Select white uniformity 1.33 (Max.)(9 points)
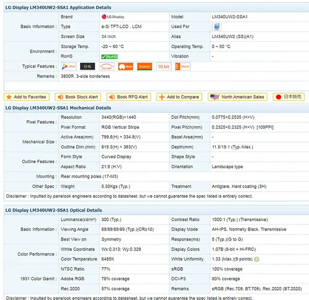 (x=232, y=259)
